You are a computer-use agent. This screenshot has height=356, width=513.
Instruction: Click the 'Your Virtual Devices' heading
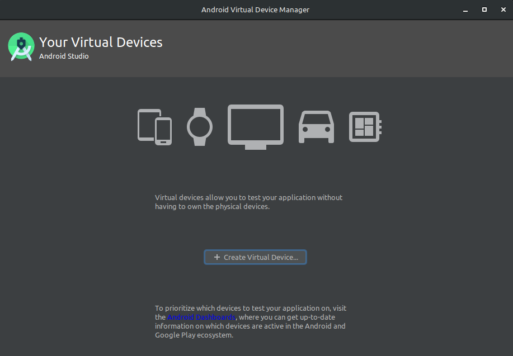click(101, 42)
